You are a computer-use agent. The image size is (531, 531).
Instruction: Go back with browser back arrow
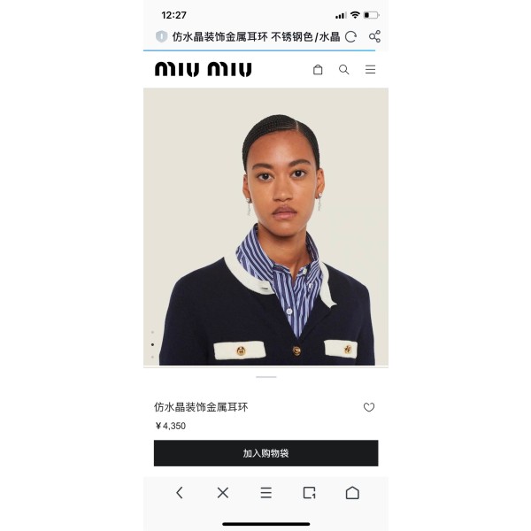click(180, 492)
